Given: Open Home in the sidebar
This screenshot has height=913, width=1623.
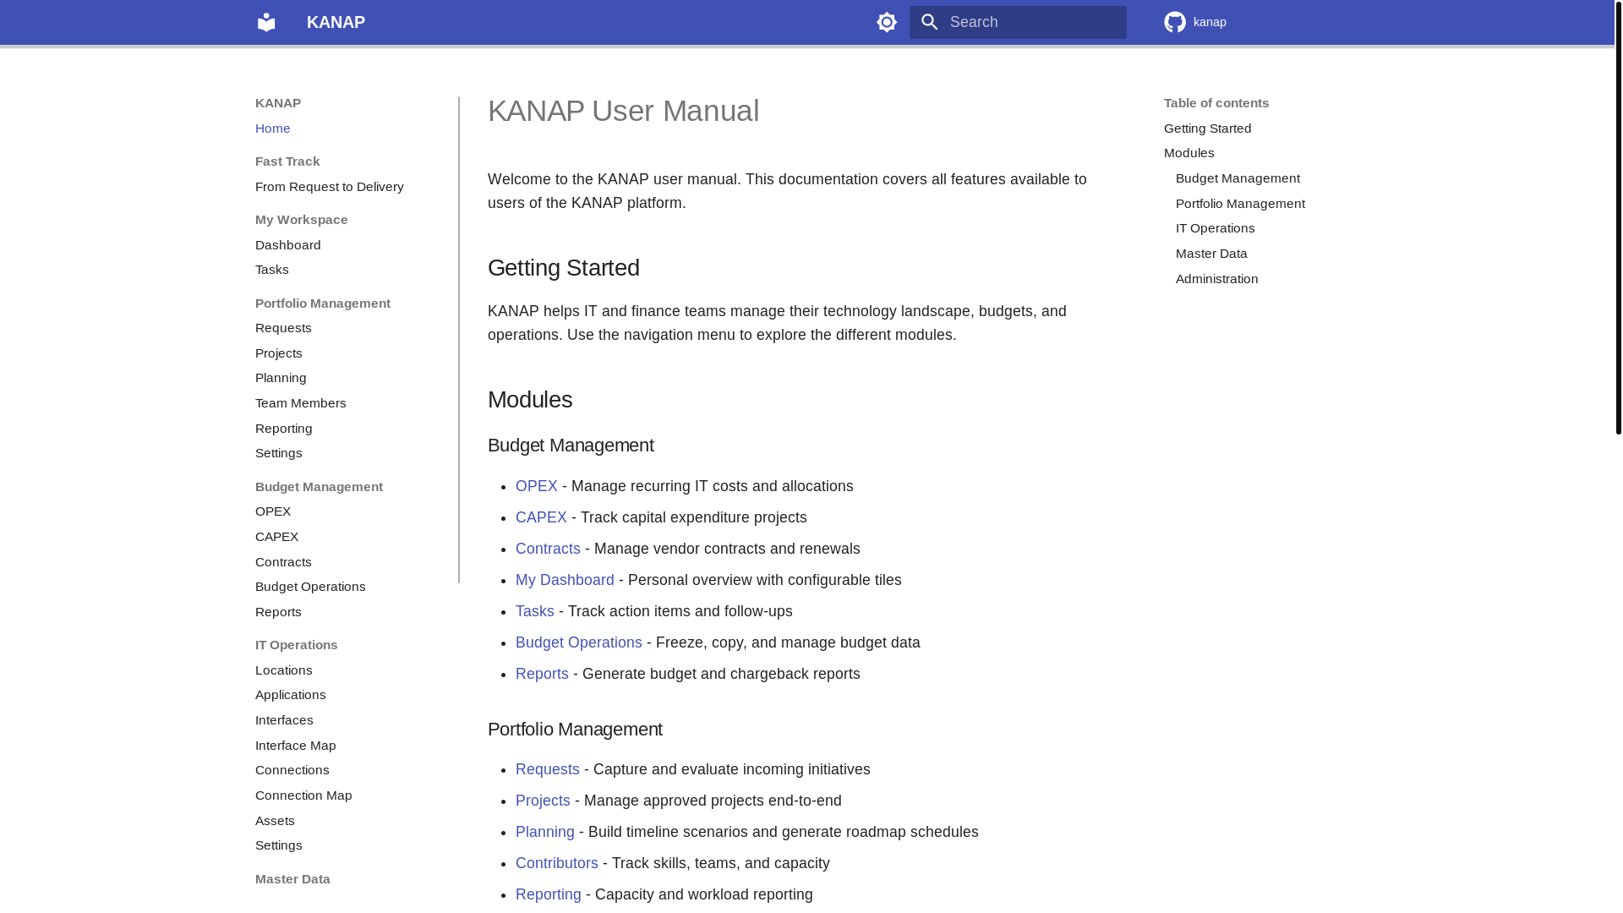Looking at the screenshot, I should click(273, 128).
